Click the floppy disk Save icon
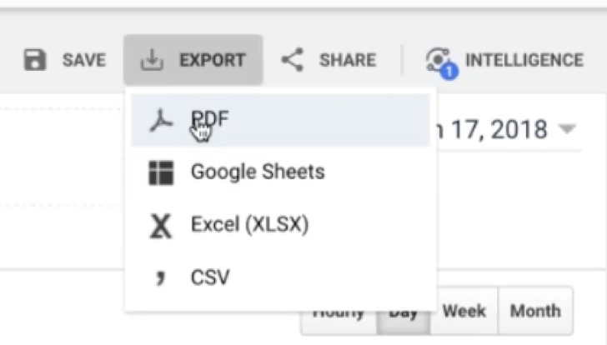This screenshot has height=345, width=607. tap(35, 60)
